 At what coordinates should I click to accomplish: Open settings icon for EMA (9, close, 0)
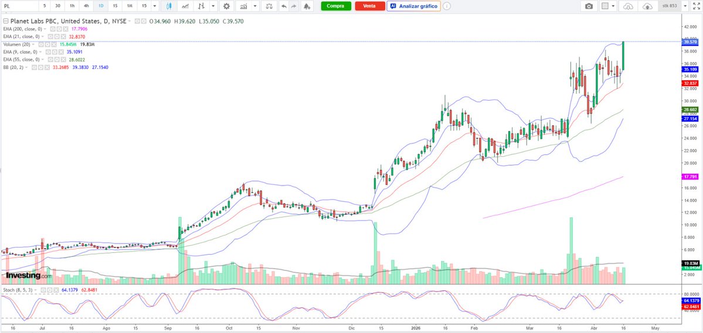55,52
